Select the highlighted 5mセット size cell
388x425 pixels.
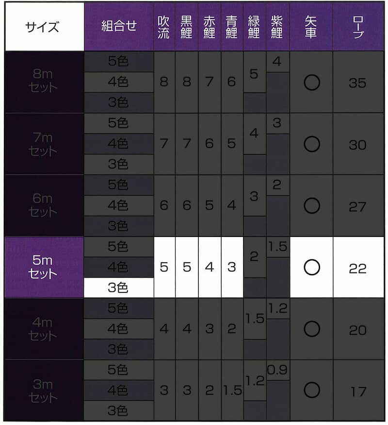[x=43, y=267]
